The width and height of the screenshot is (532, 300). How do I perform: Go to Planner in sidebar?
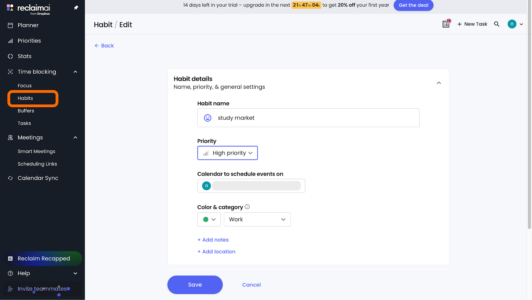click(x=28, y=25)
